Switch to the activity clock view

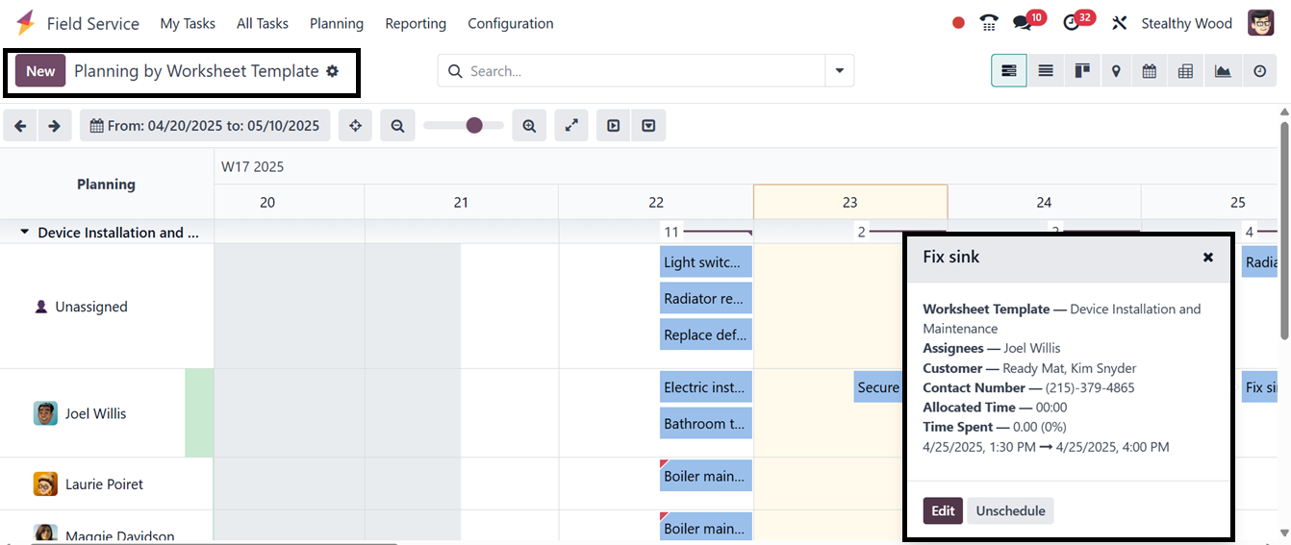(1260, 71)
